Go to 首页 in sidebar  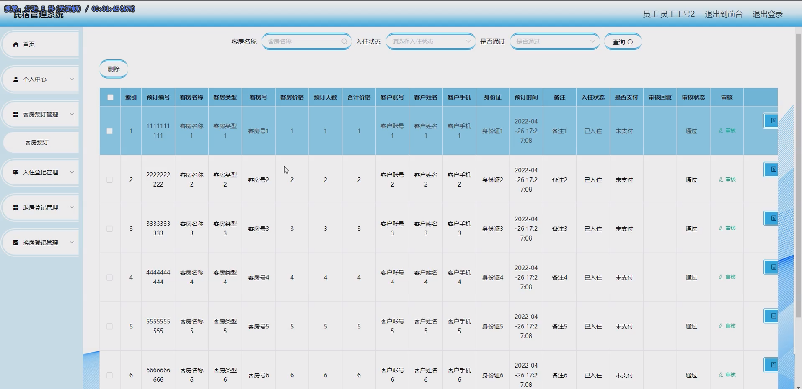coord(41,44)
